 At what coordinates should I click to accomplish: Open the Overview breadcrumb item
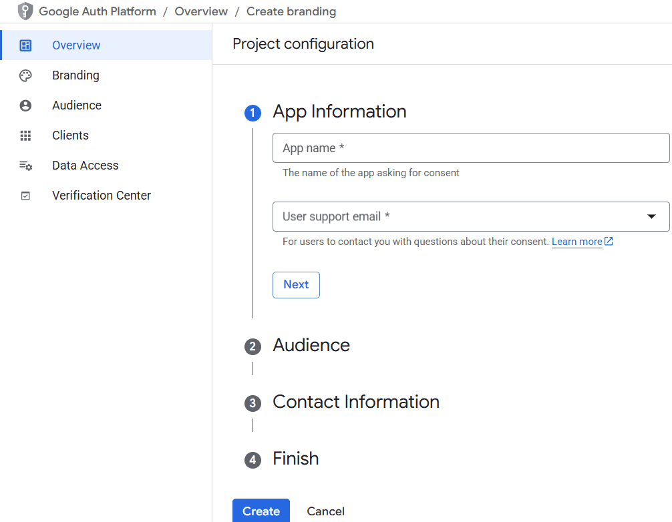point(201,11)
